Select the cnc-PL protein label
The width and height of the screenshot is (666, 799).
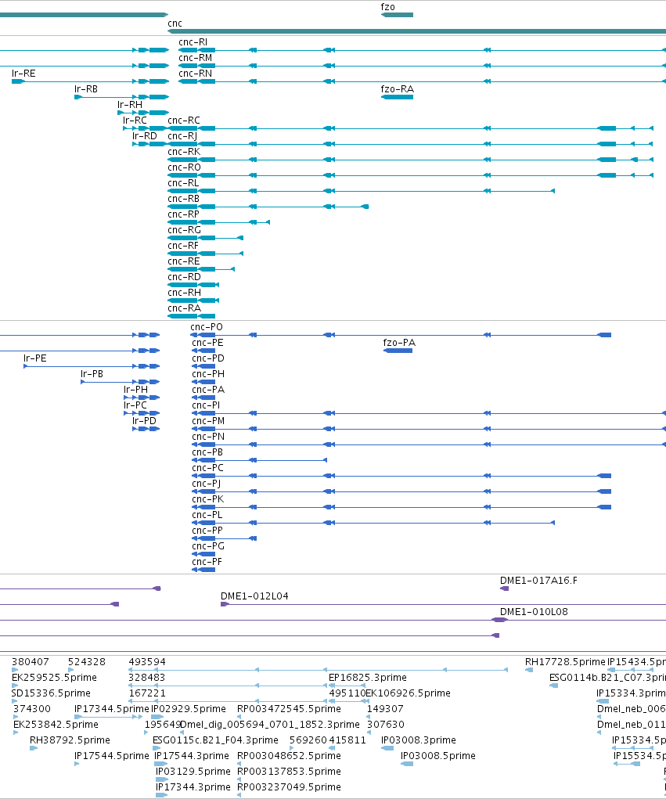pyautogui.click(x=207, y=515)
